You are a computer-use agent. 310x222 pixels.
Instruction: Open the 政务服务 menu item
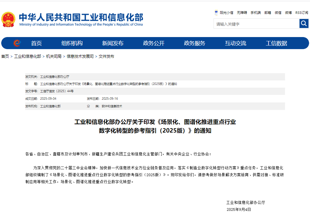coord(195,43)
